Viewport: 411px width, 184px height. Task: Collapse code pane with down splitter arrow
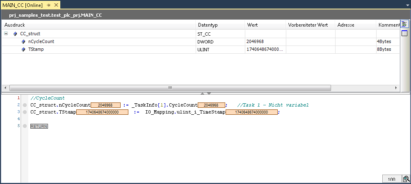(209, 93)
